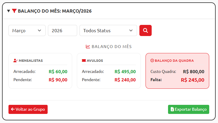Open the Março month dropdown

(27, 30)
